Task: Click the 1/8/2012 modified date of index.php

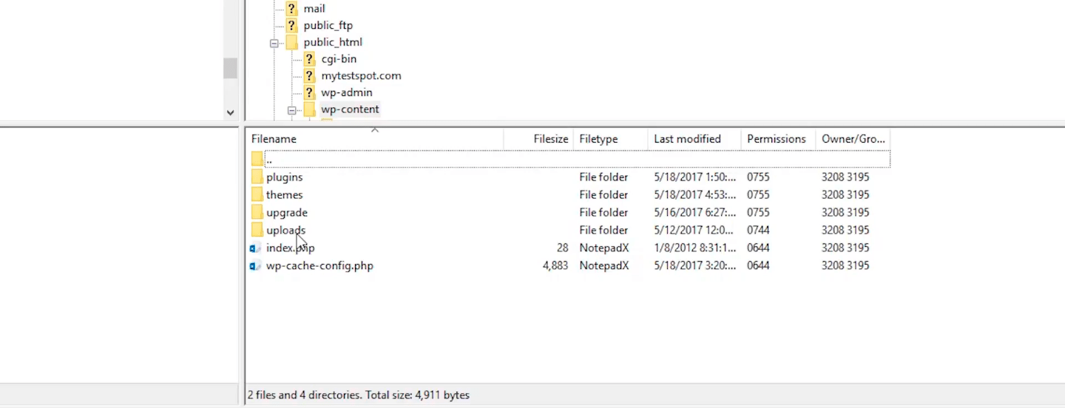Action: 695,248
